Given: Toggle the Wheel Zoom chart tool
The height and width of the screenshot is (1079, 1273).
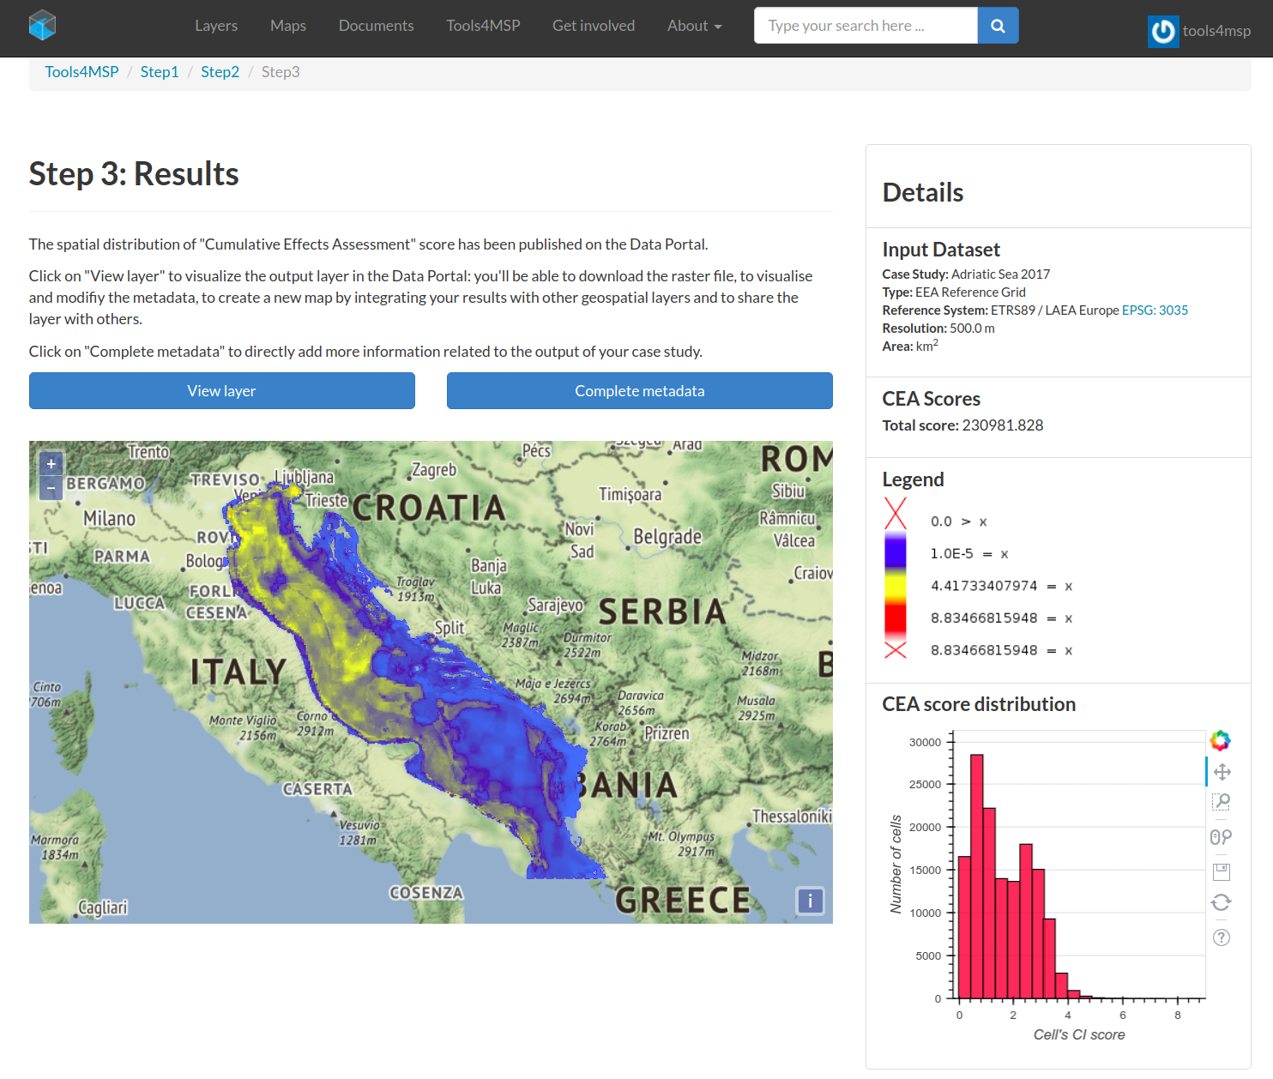Looking at the screenshot, I should click(x=1221, y=837).
